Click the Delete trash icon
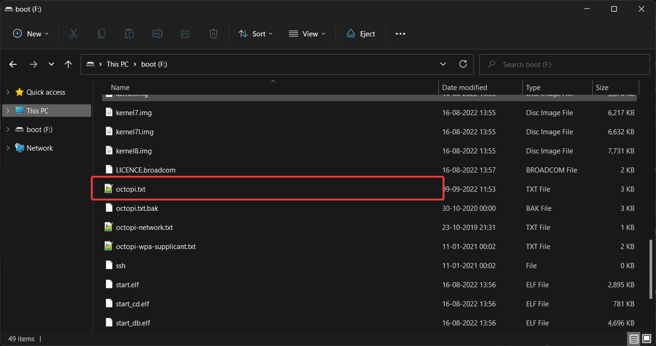The height and width of the screenshot is (346, 656). 213,34
